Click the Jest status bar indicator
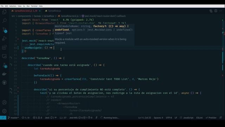Screen dimensions: 225x127 51,117
